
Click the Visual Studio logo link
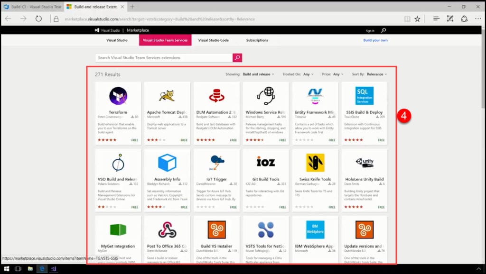(x=107, y=30)
